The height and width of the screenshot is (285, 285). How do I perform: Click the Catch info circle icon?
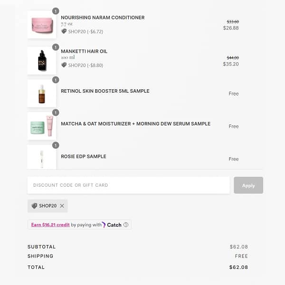coord(126,225)
